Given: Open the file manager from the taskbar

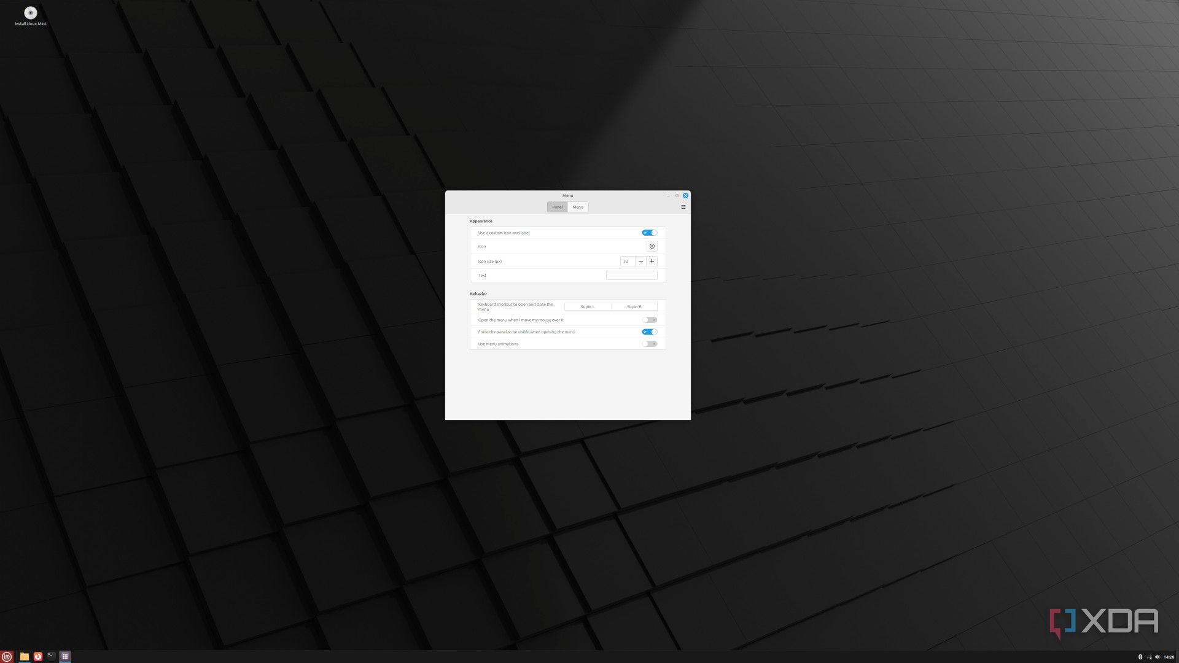Looking at the screenshot, I should click(25, 656).
